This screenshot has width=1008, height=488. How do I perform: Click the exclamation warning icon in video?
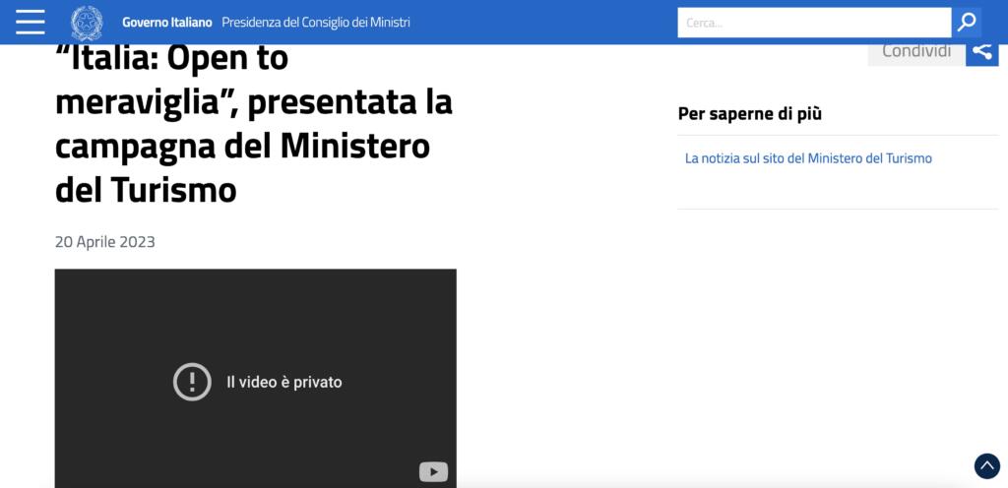(x=192, y=382)
